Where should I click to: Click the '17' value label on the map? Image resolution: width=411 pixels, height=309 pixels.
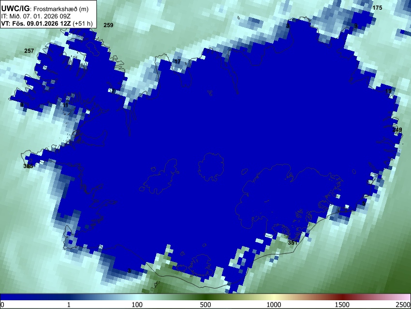click(x=177, y=62)
